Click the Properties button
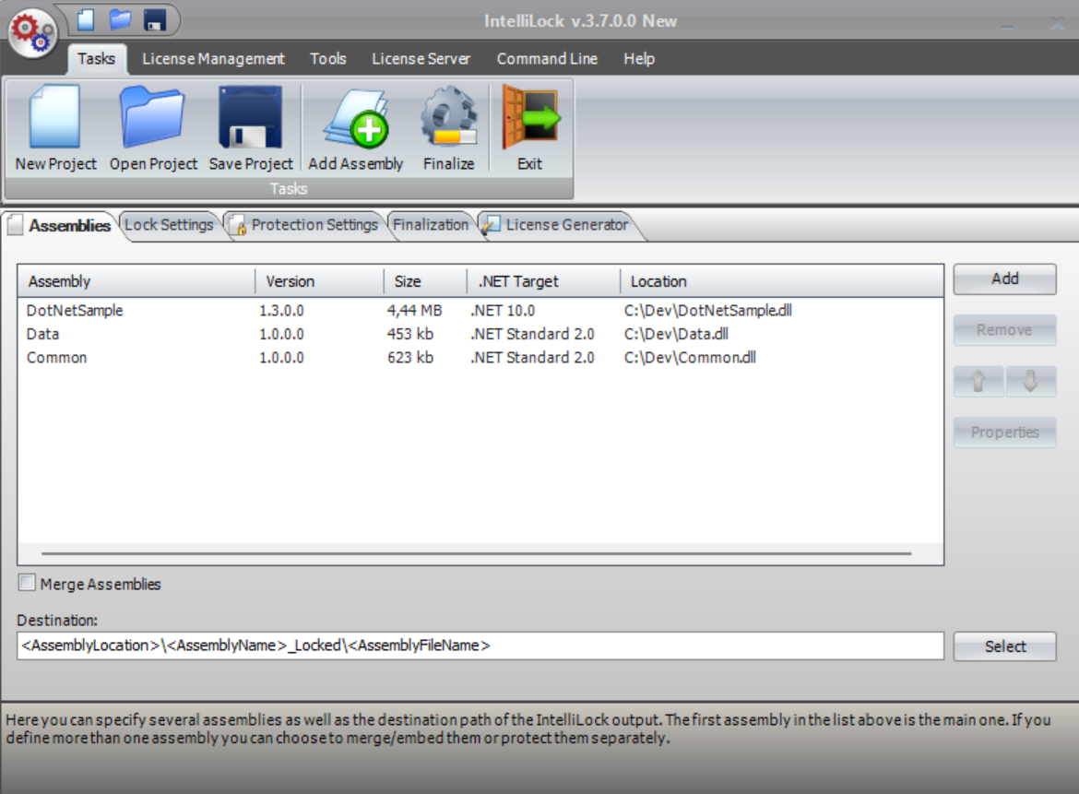1079x794 pixels. (x=1004, y=433)
